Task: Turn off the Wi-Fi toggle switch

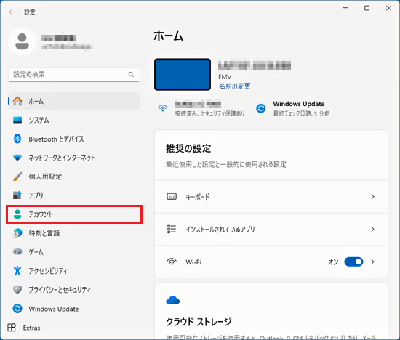Action: [353, 262]
